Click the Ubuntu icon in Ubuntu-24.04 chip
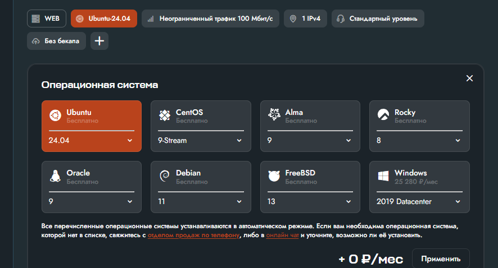 [80, 19]
